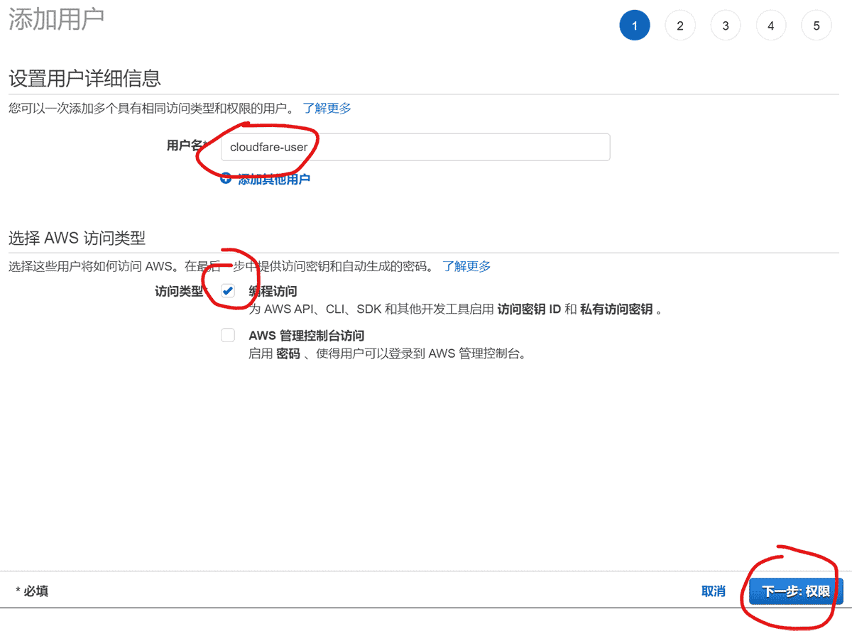Click 取消 to cancel adding the user
This screenshot has width=852, height=631.
(714, 591)
